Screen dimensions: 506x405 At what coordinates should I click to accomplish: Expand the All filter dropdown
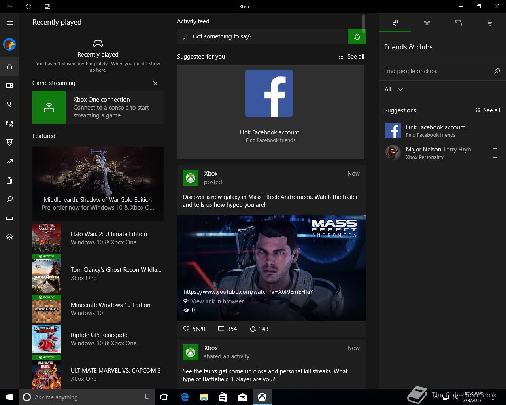pyautogui.click(x=394, y=89)
